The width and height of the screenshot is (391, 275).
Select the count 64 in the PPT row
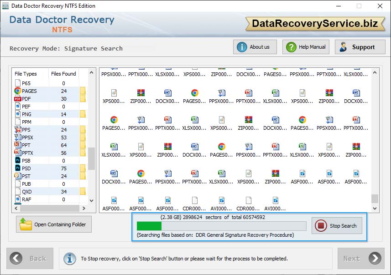(x=64, y=145)
